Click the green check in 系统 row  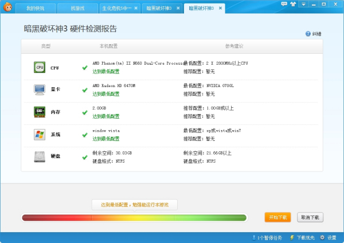point(85,135)
